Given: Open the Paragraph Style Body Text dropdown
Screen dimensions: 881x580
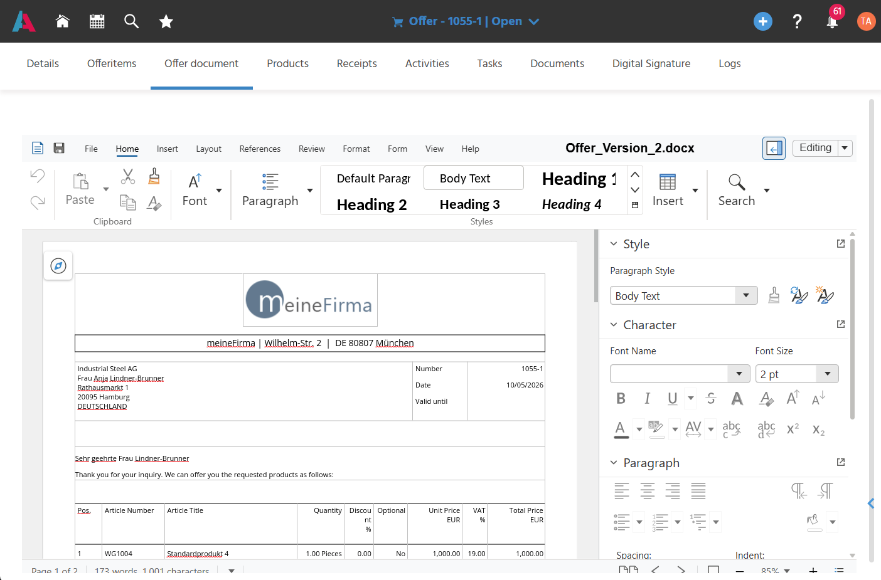Looking at the screenshot, I should click(746, 295).
